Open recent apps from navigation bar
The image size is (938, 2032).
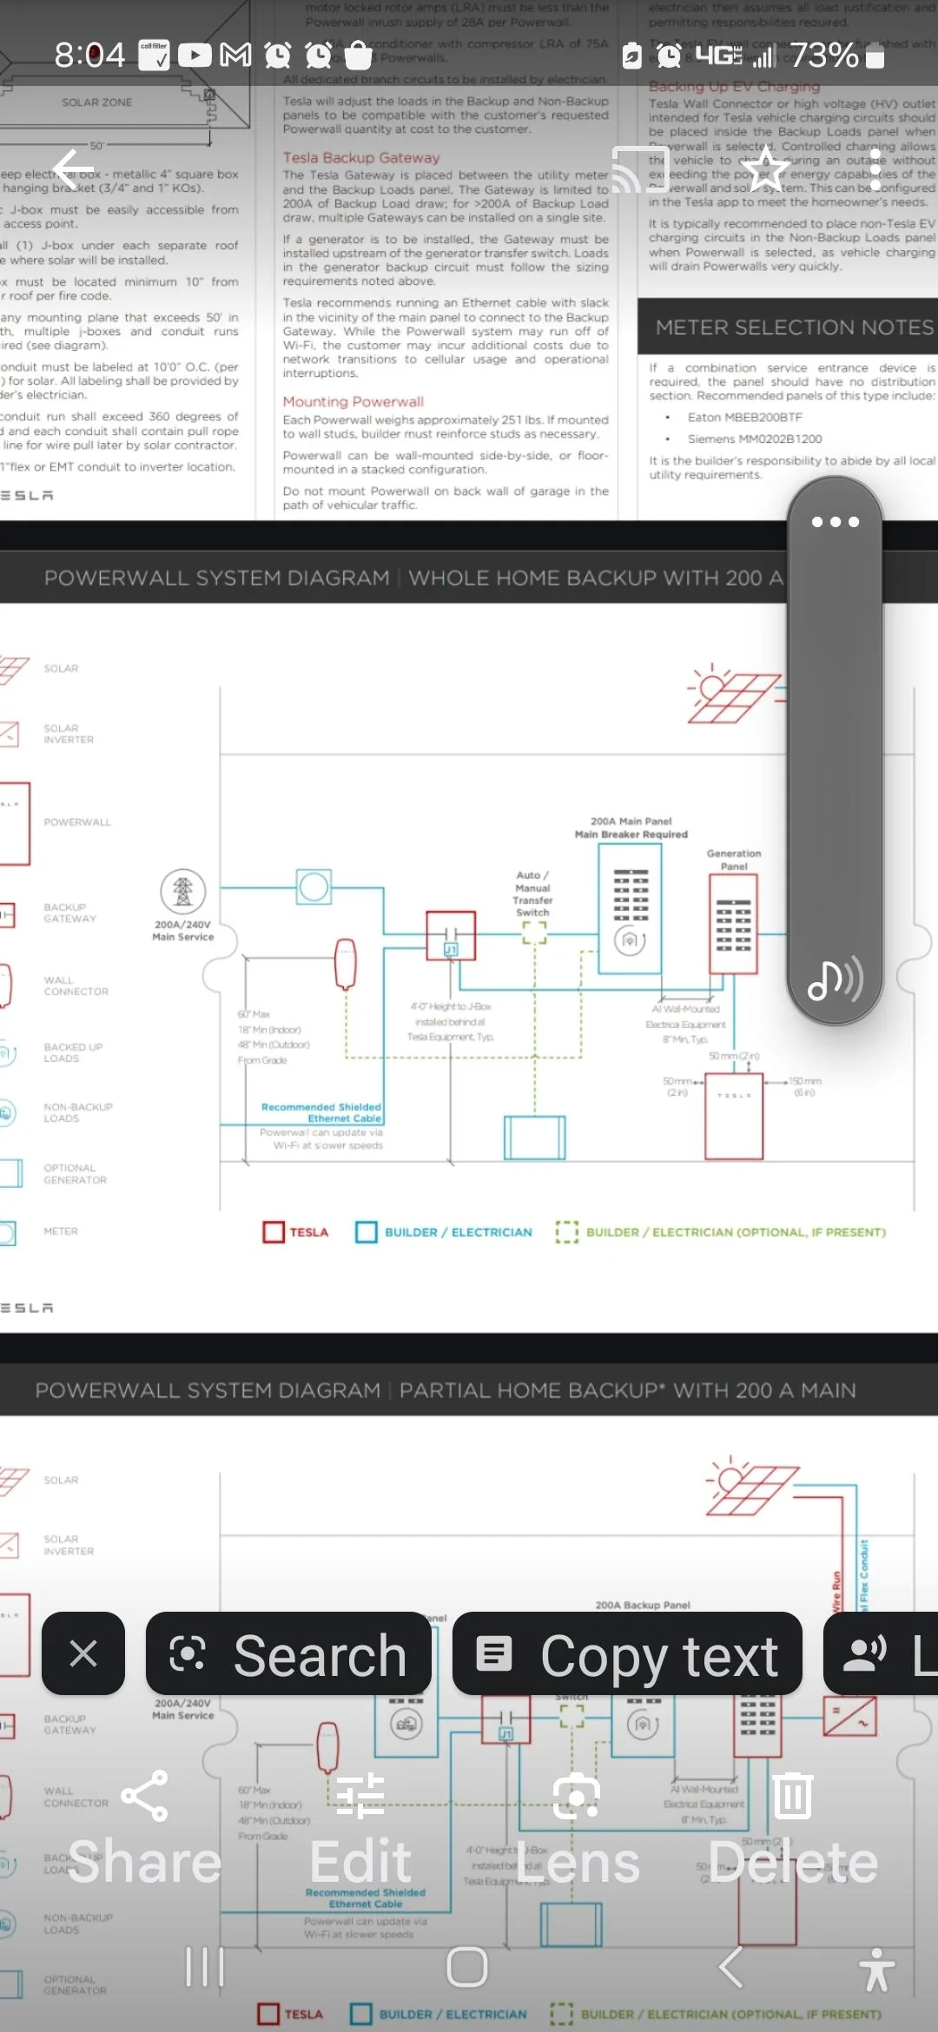tap(205, 1967)
